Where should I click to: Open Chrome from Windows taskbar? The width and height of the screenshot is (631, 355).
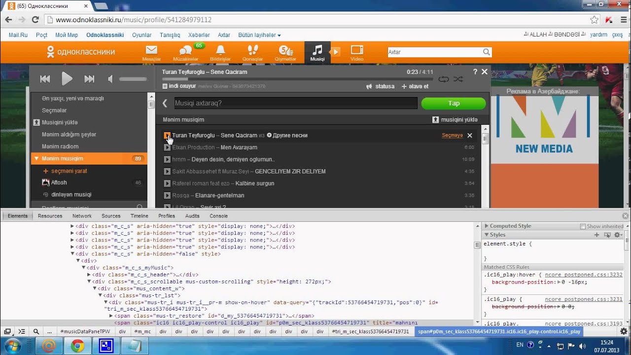click(77, 346)
